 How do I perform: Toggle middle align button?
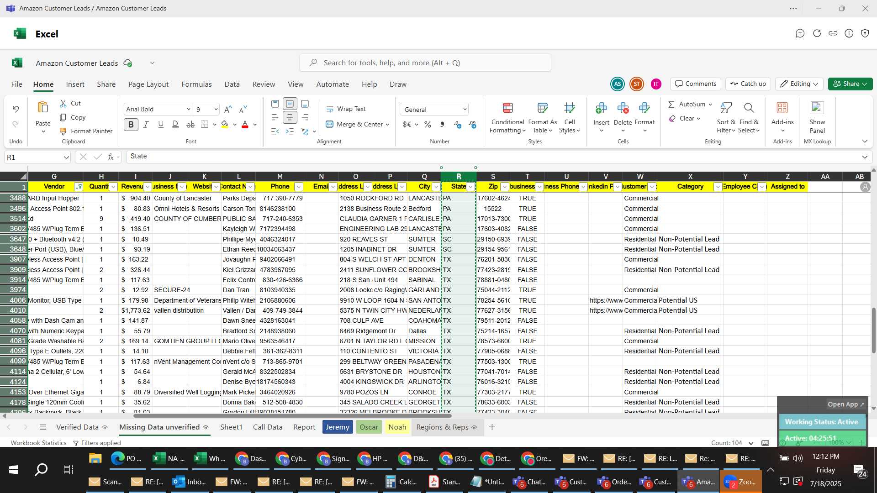[290, 104]
